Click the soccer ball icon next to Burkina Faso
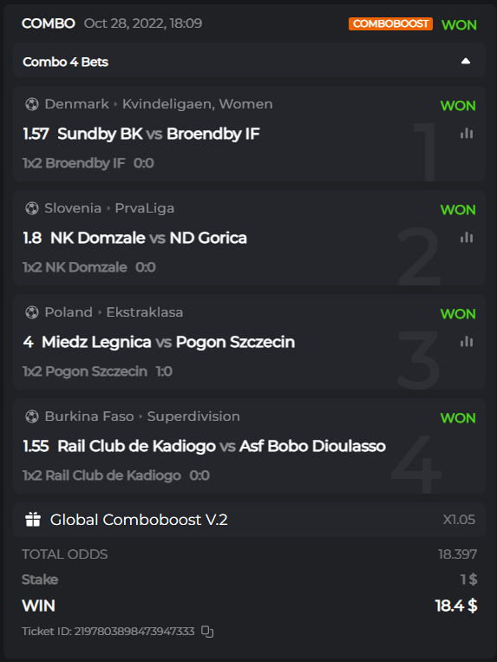Screen dimensions: 497x662 click(31, 416)
